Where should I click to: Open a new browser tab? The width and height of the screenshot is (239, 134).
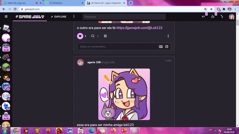coord(131,3)
